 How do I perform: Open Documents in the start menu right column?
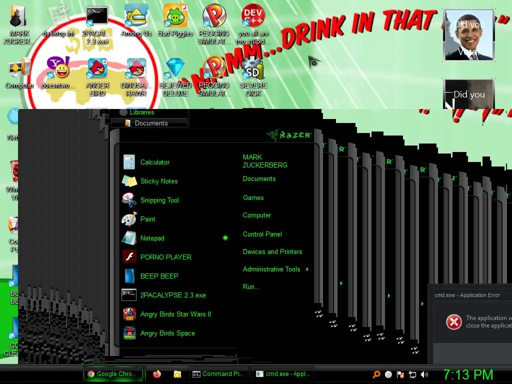coord(259,178)
